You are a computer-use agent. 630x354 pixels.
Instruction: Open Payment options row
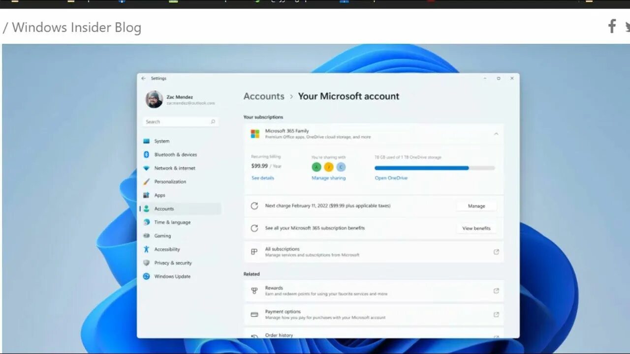tap(374, 314)
